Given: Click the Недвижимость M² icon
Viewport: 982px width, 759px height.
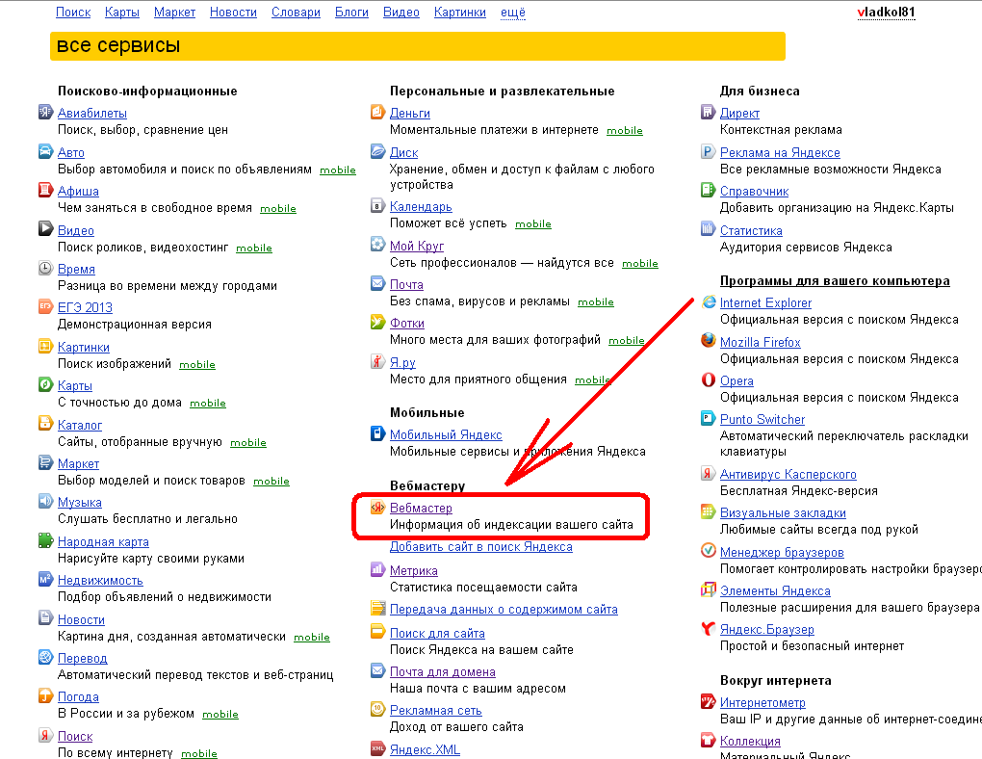Looking at the screenshot, I should coord(45,579).
